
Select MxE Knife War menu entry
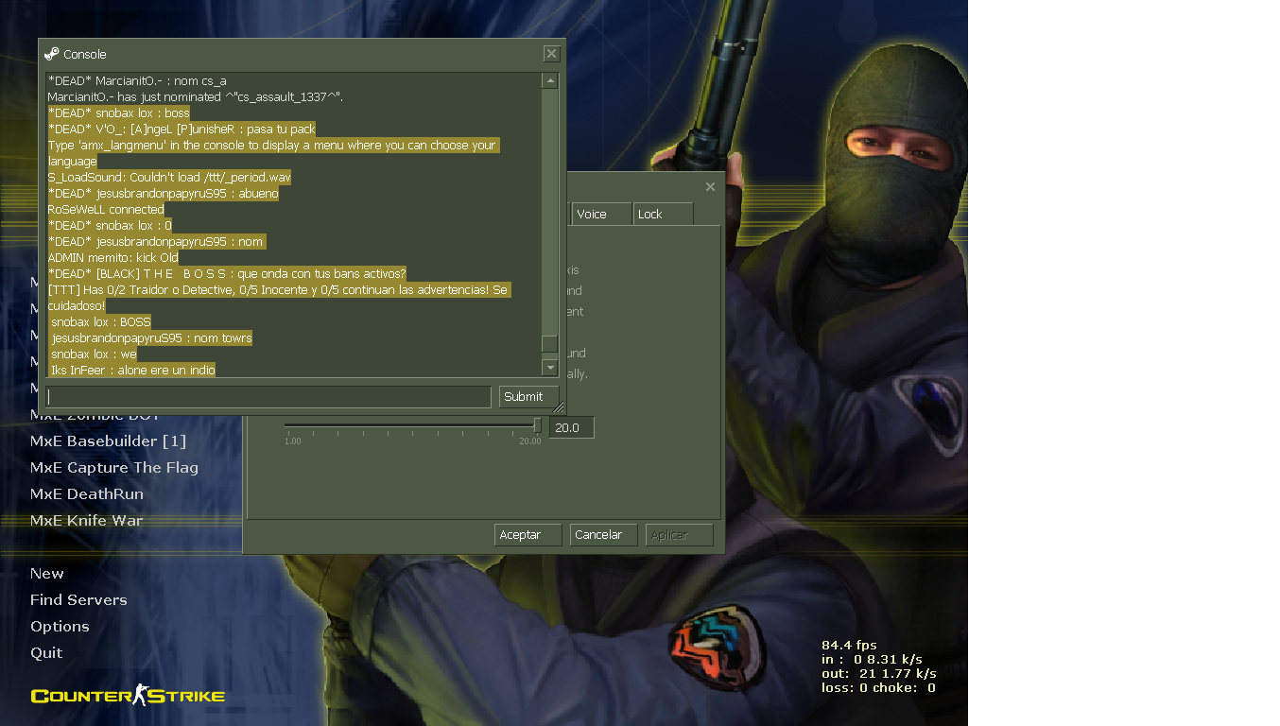(87, 521)
